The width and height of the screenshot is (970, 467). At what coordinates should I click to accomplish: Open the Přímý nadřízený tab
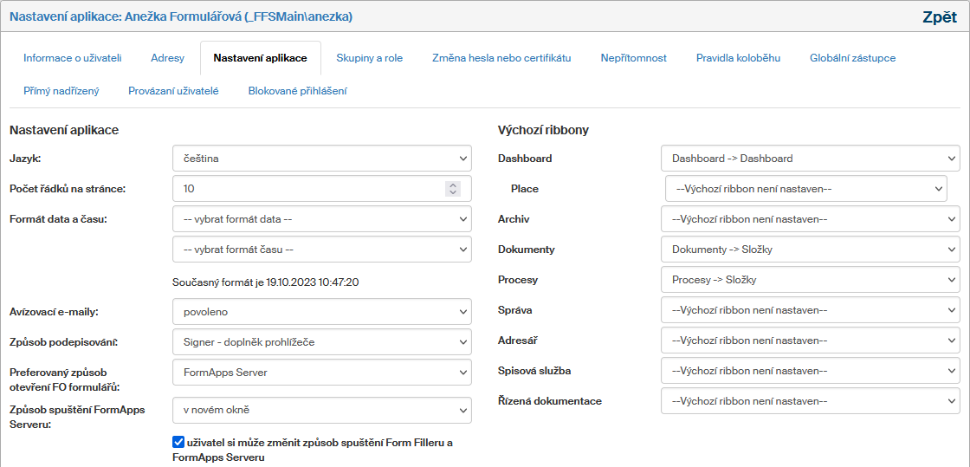pos(61,91)
